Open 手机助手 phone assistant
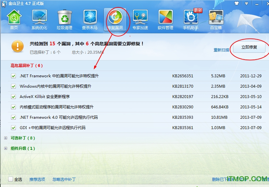Viewport: 269px width, 187px height. [x=191, y=19]
